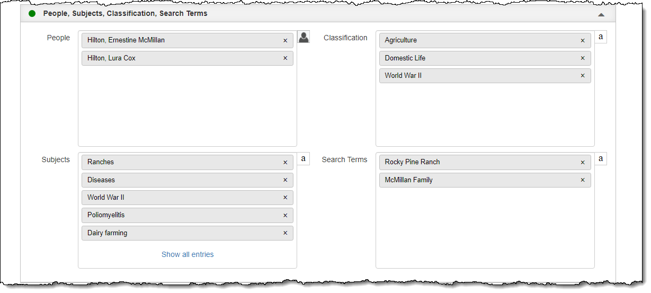Delete the Ranches subject
The width and height of the screenshot is (651, 293).
[x=285, y=162]
